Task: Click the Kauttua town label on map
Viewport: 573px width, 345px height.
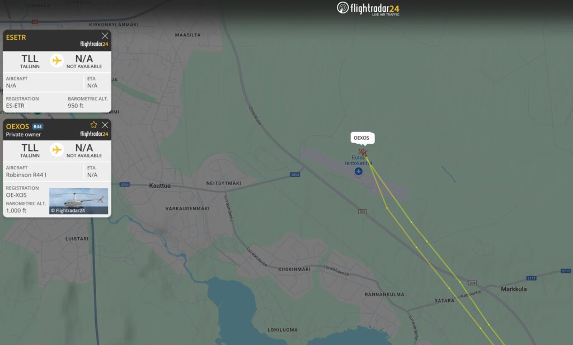Action: click(x=159, y=186)
